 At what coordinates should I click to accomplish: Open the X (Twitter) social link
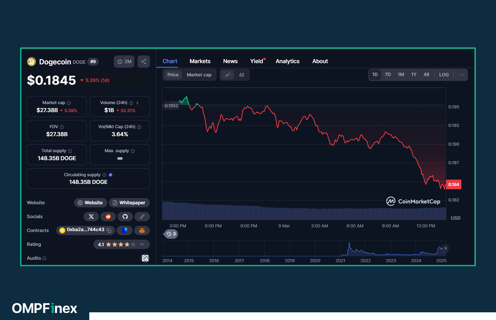[x=91, y=217]
